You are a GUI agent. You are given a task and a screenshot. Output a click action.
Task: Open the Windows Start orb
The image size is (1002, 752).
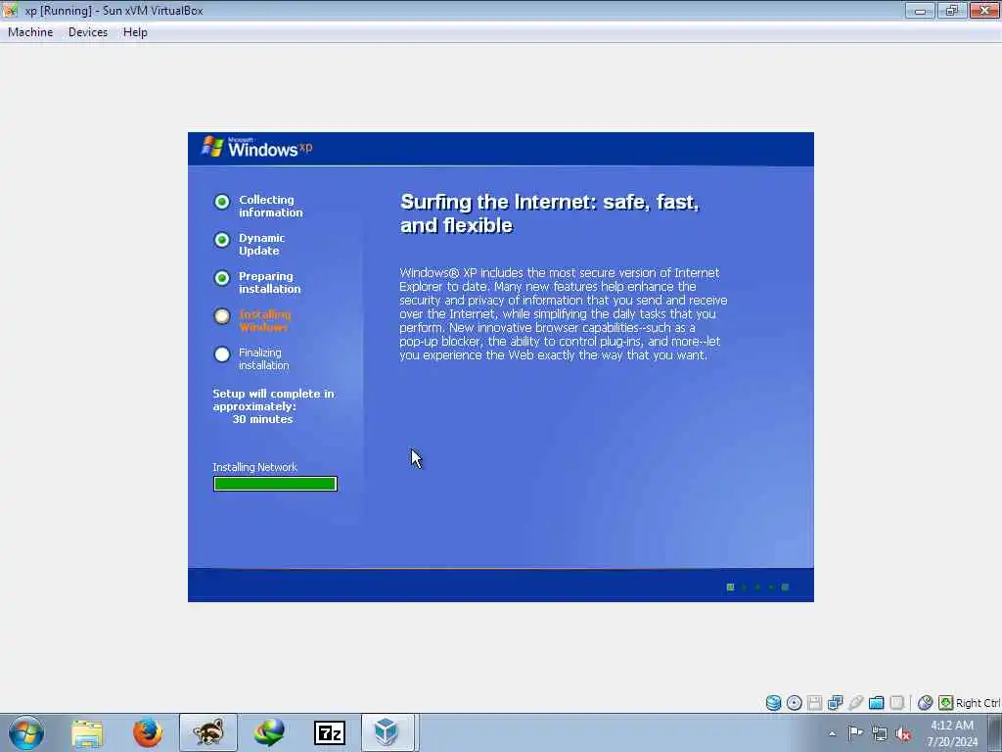(26, 732)
